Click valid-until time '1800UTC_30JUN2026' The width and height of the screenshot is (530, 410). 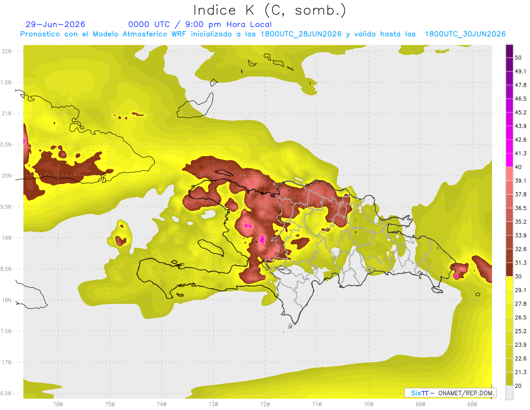click(x=466, y=34)
